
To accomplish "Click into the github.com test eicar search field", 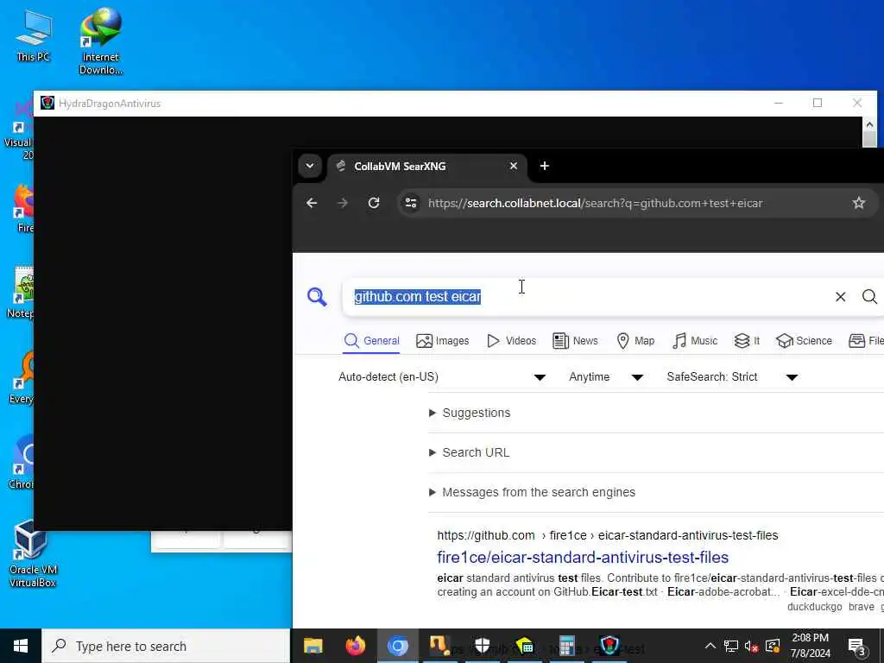I will click(586, 297).
